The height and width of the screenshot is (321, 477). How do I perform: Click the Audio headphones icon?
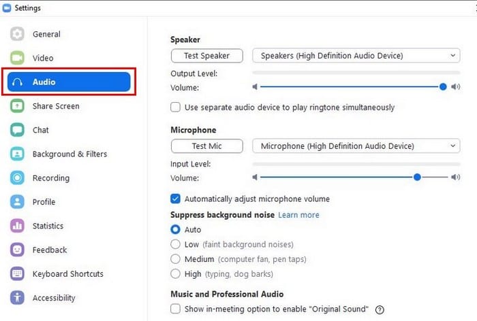(x=17, y=82)
